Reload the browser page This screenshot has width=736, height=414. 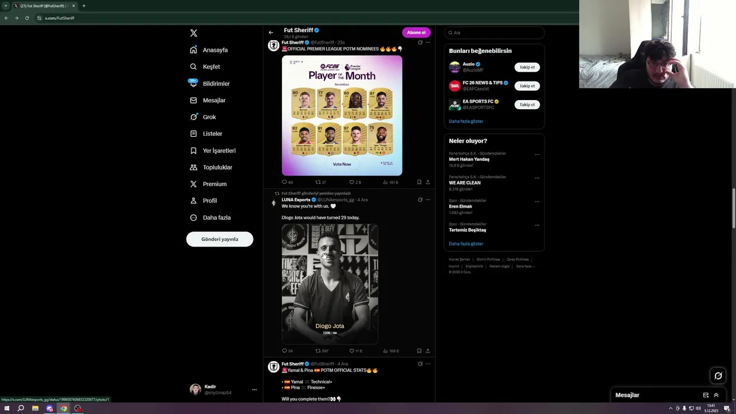coord(26,18)
